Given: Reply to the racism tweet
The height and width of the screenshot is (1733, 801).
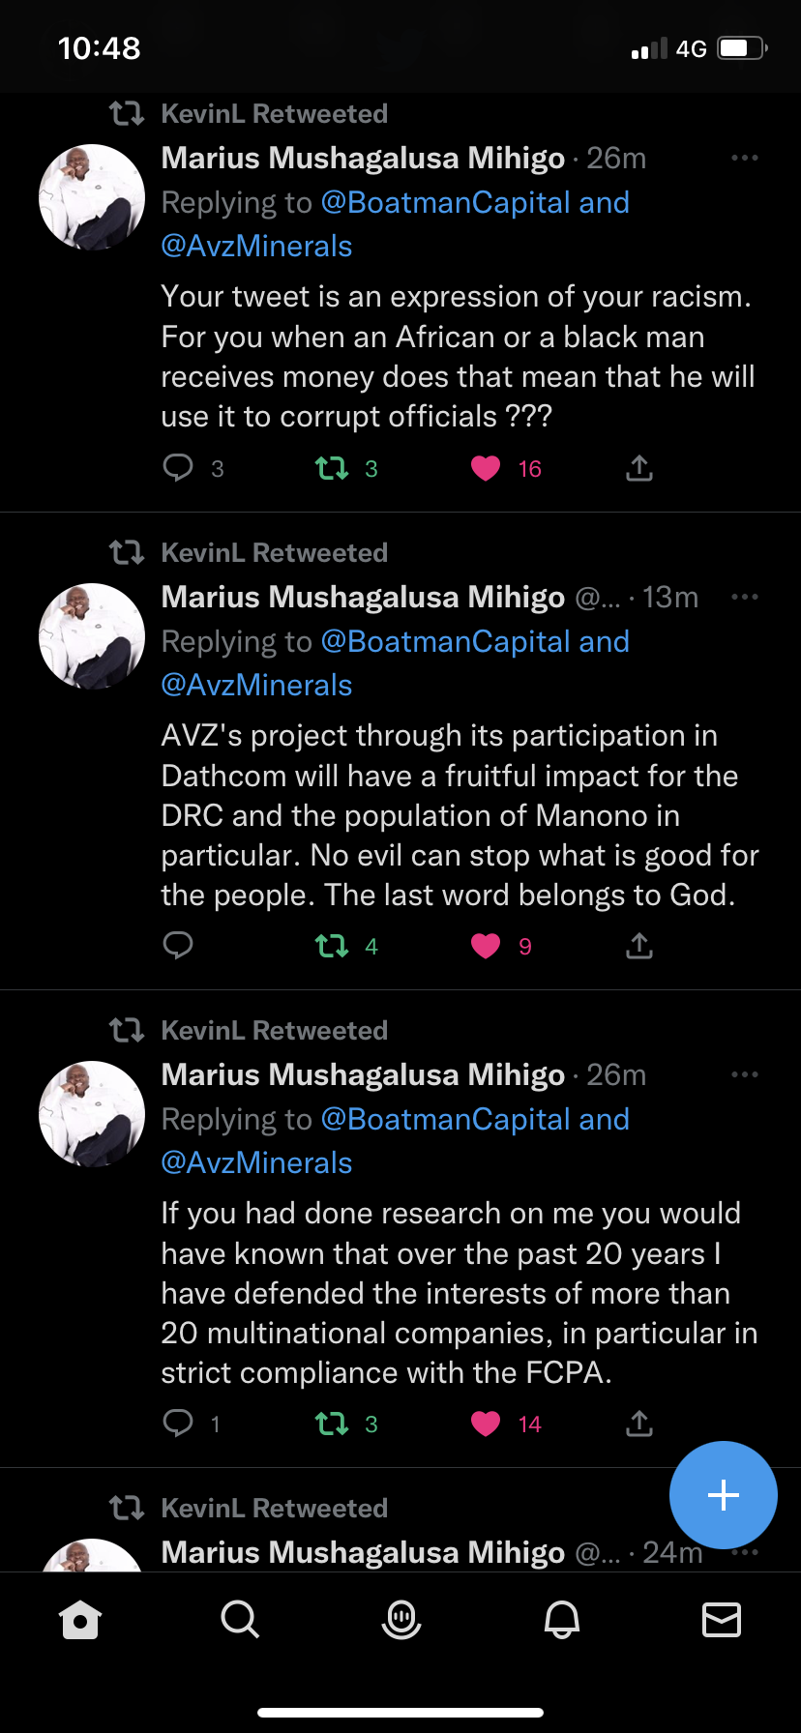Looking at the screenshot, I should (x=178, y=469).
